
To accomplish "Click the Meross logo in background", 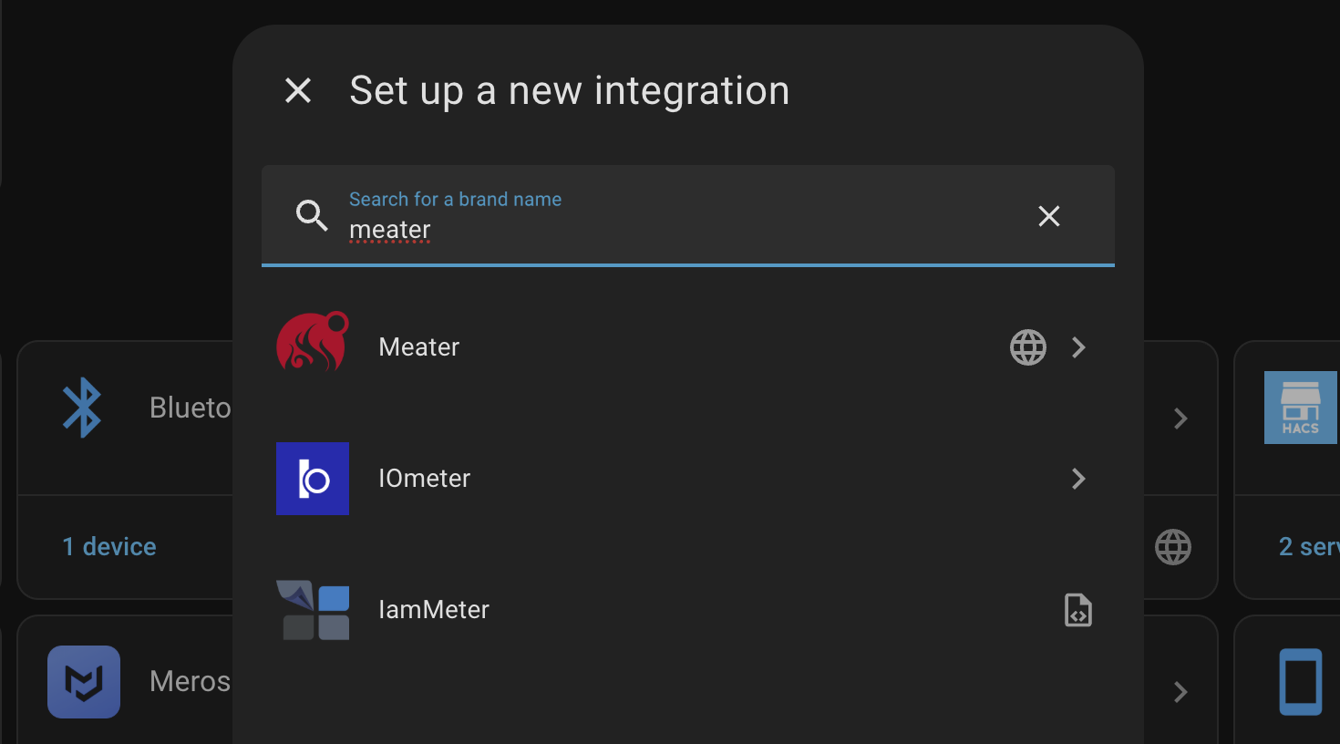I will [x=84, y=682].
